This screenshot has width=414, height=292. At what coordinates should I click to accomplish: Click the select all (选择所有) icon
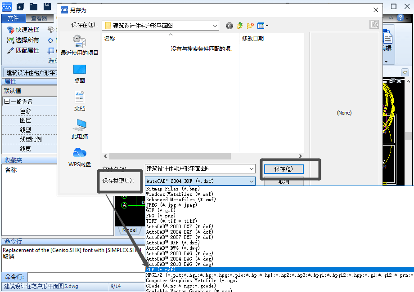click(10, 40)
